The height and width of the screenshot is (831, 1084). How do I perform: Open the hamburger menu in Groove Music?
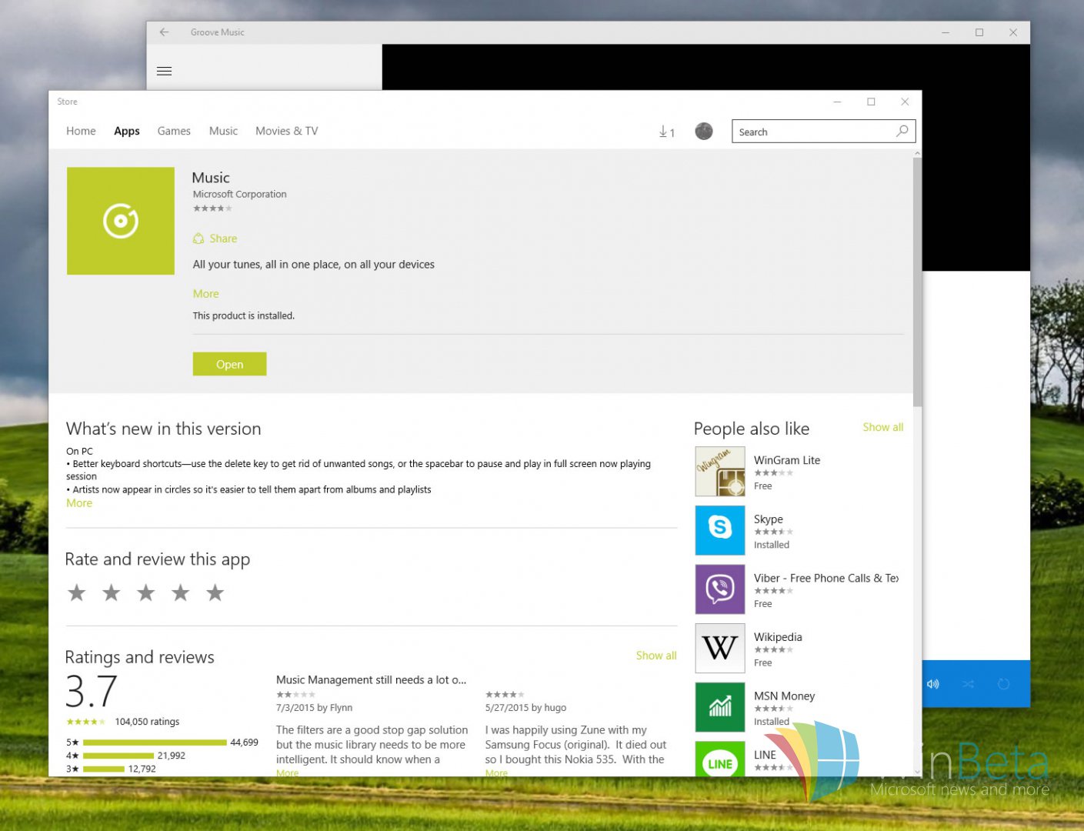(164, 71)
